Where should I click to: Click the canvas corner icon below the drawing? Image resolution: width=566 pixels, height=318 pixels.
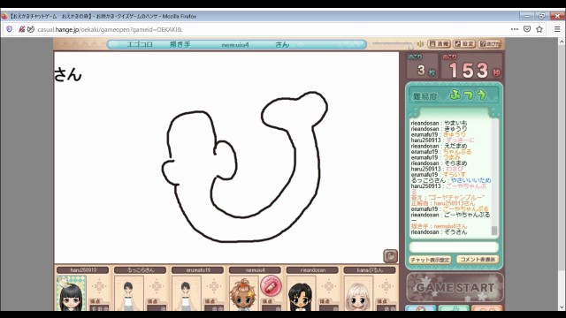pyautogui.click(x=390, y=256)
